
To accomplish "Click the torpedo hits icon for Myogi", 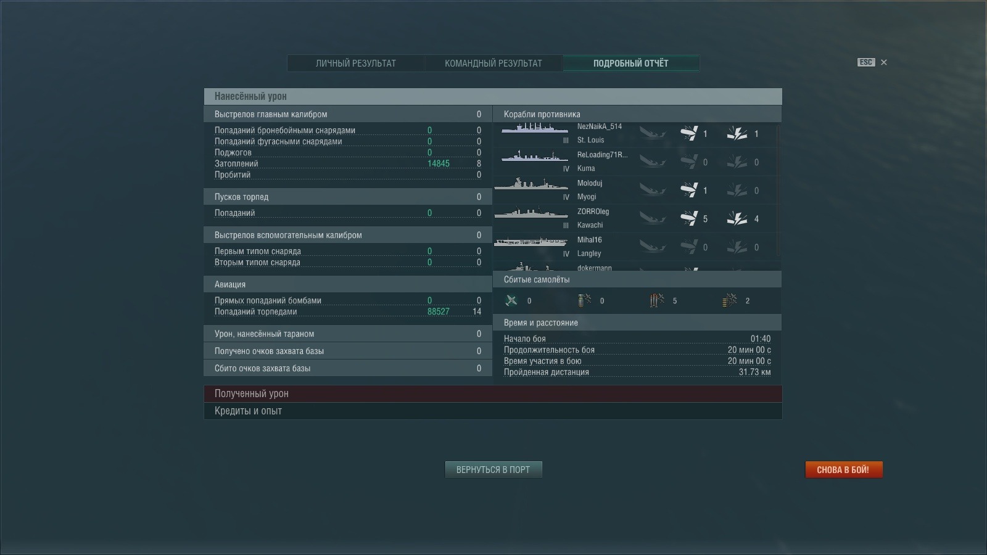I will click(688, 190).
